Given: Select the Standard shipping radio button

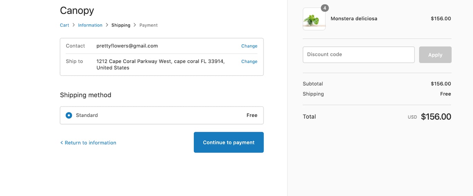Looking at the screenshot, I should [69, 115].
